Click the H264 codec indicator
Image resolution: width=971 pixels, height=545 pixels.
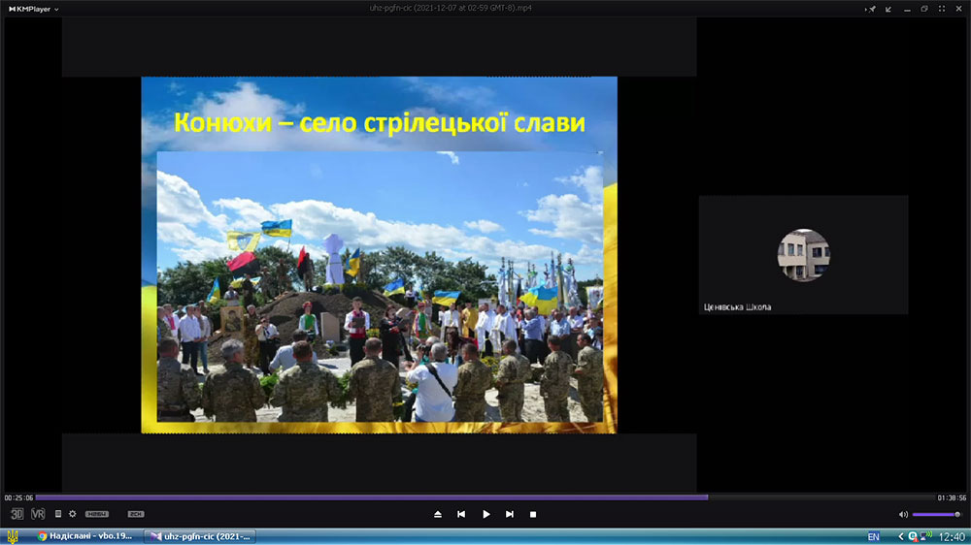point(96,514)
